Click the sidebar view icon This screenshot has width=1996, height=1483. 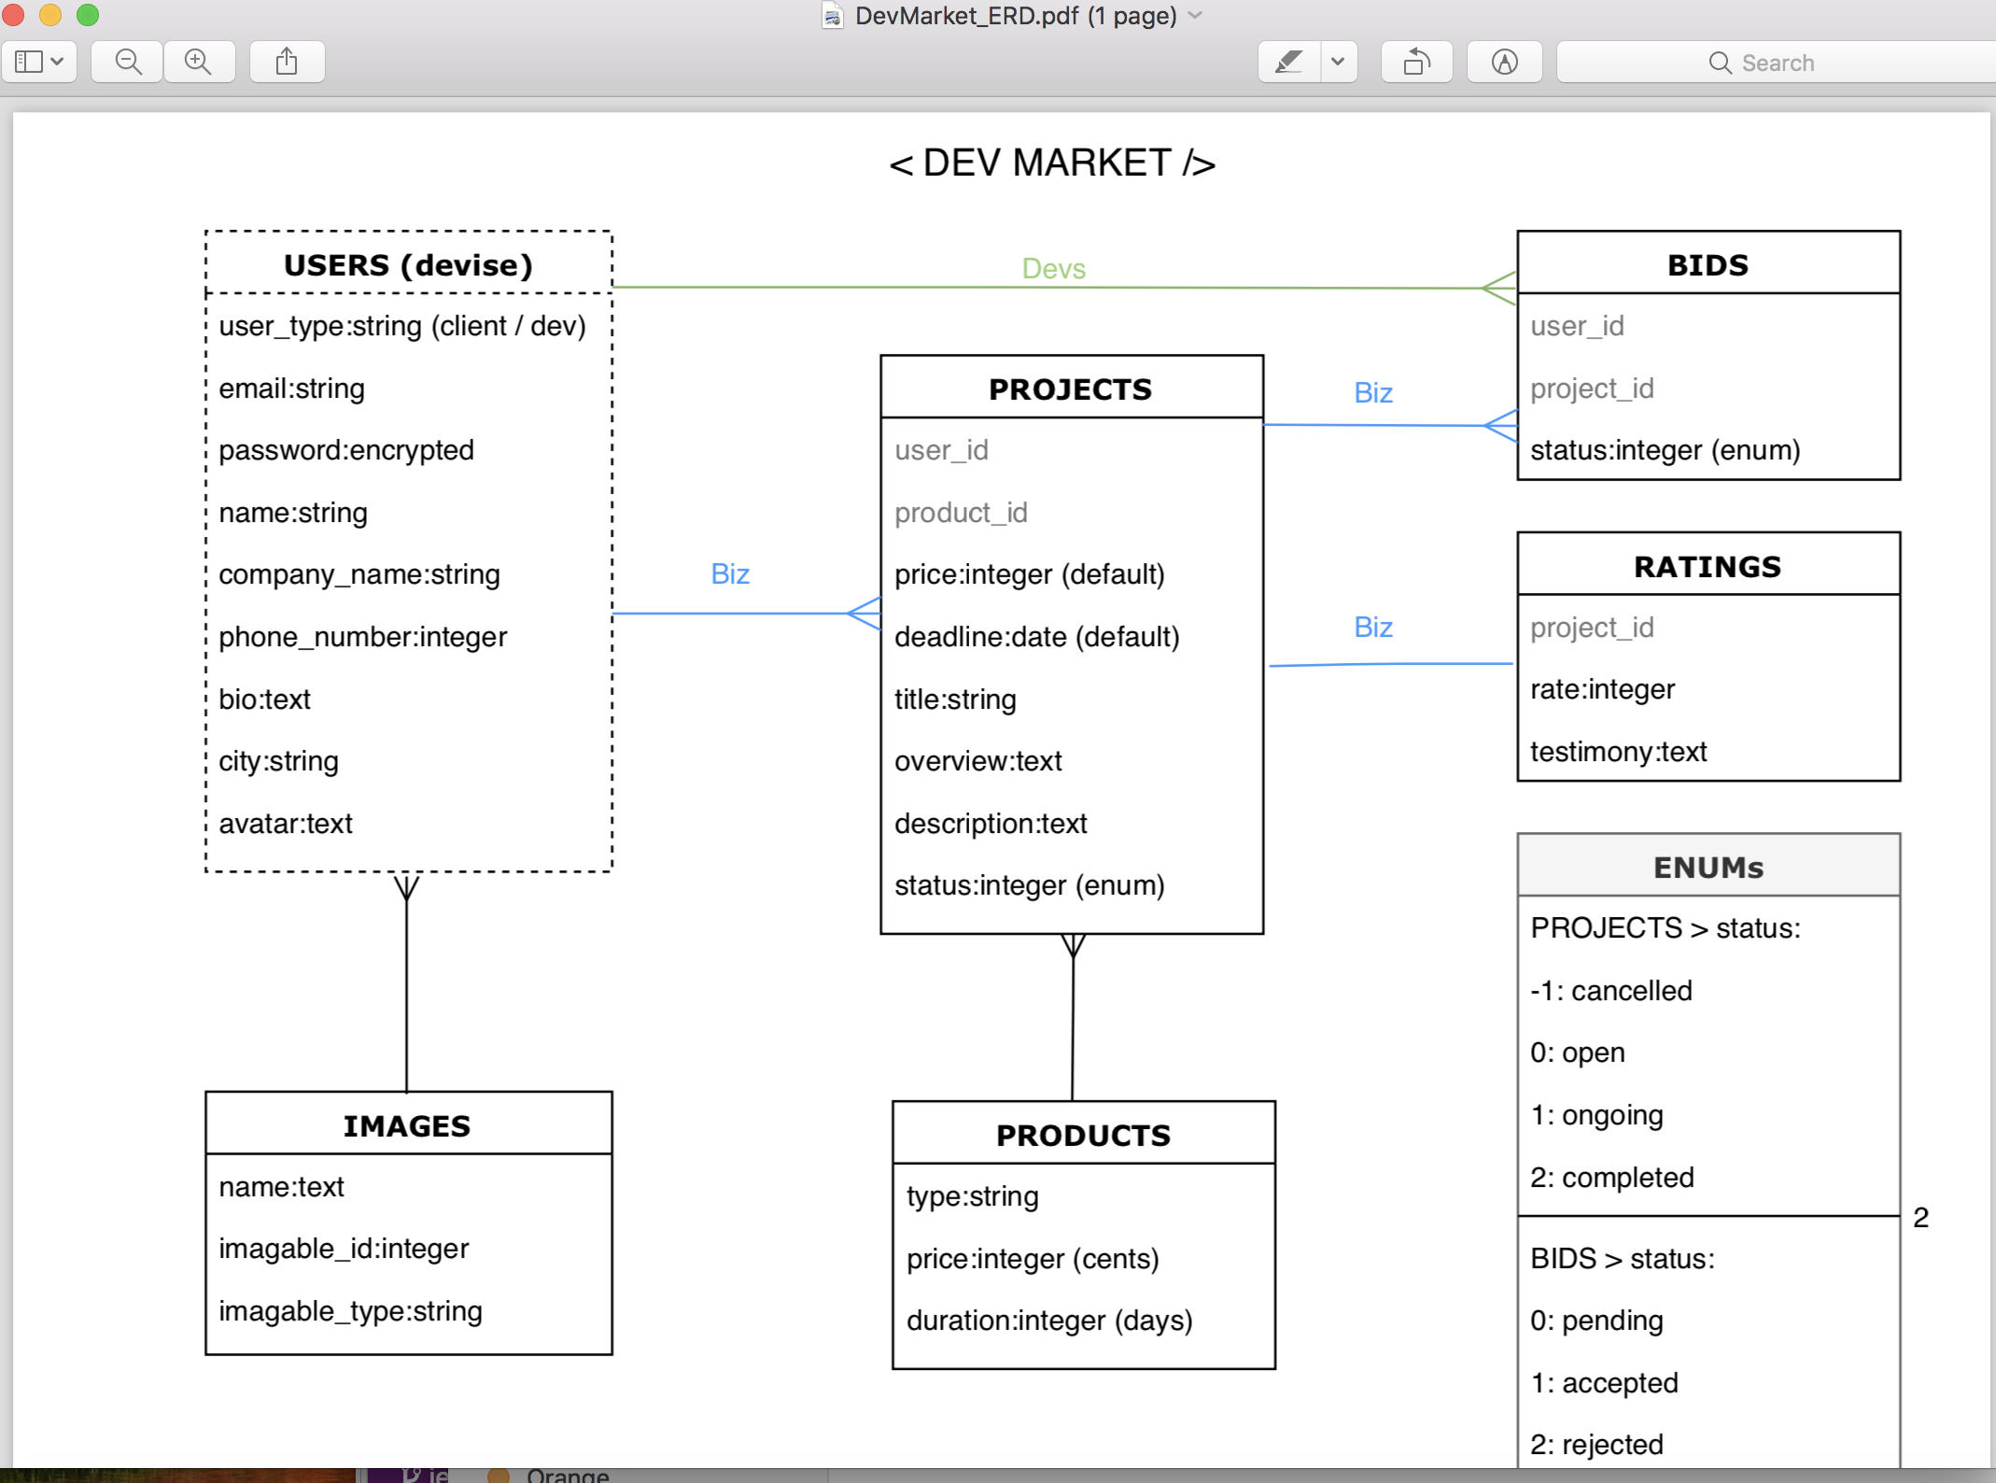(x=28, y=62)
